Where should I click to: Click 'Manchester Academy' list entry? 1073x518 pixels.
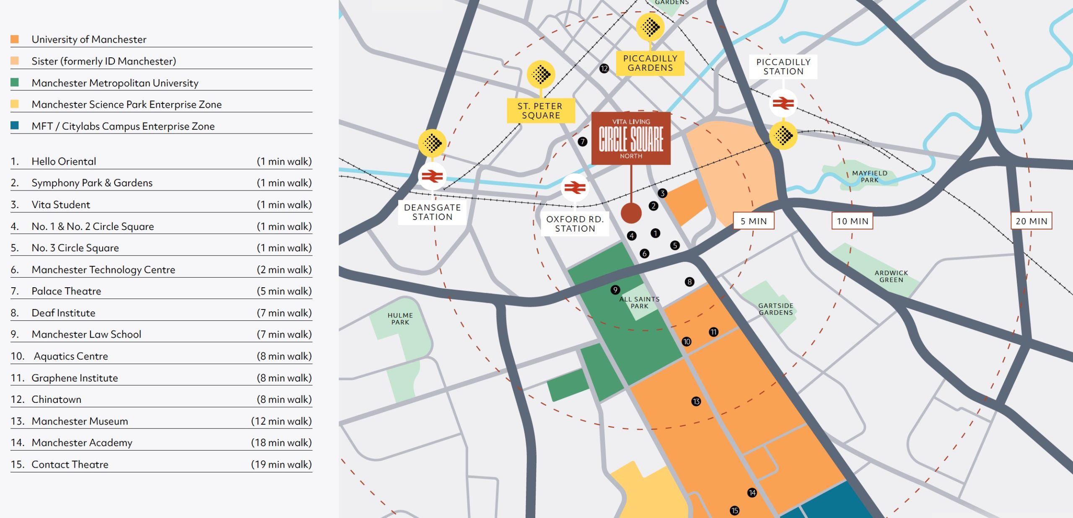pyautogui.click(x=82, y=443)
